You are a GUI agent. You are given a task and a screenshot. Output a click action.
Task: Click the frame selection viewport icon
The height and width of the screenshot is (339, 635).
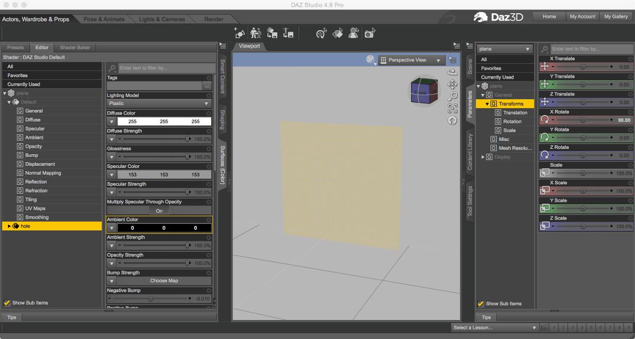click(452, 108)
